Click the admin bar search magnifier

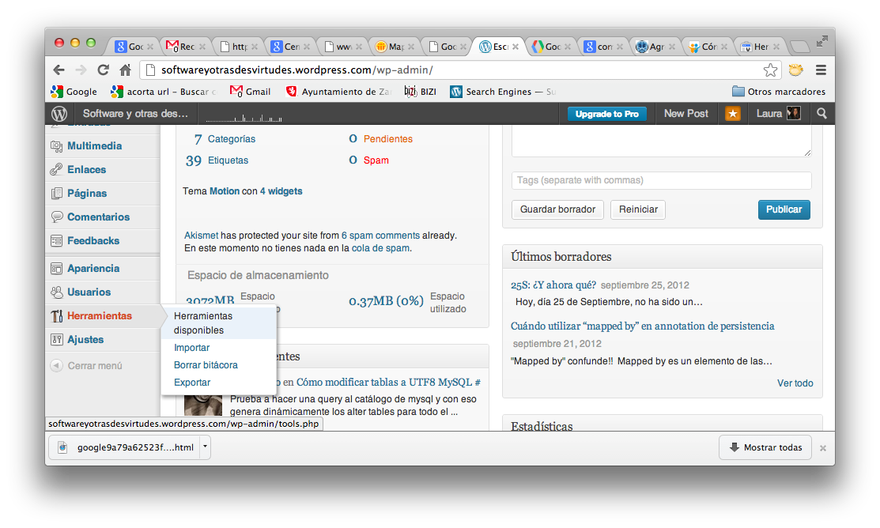point(821,114)
